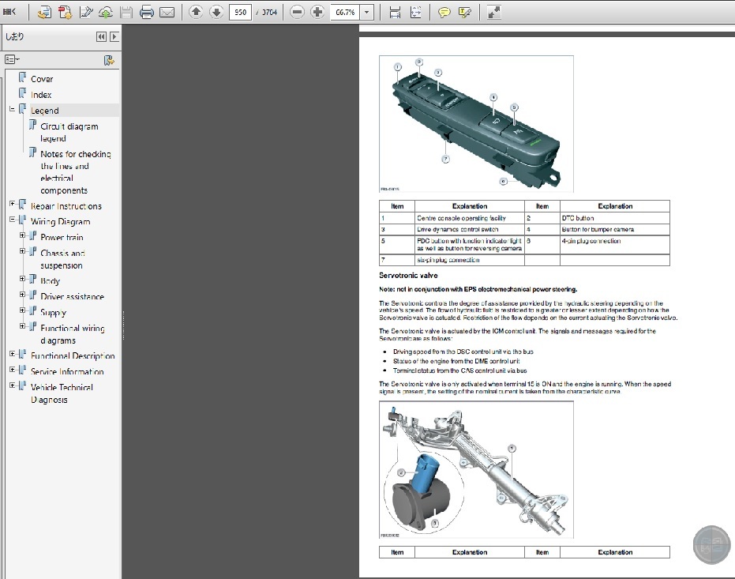This screenshot has height=579, width=735.
Task: Expand the Service Information bookmark
Action: point(12,370)
